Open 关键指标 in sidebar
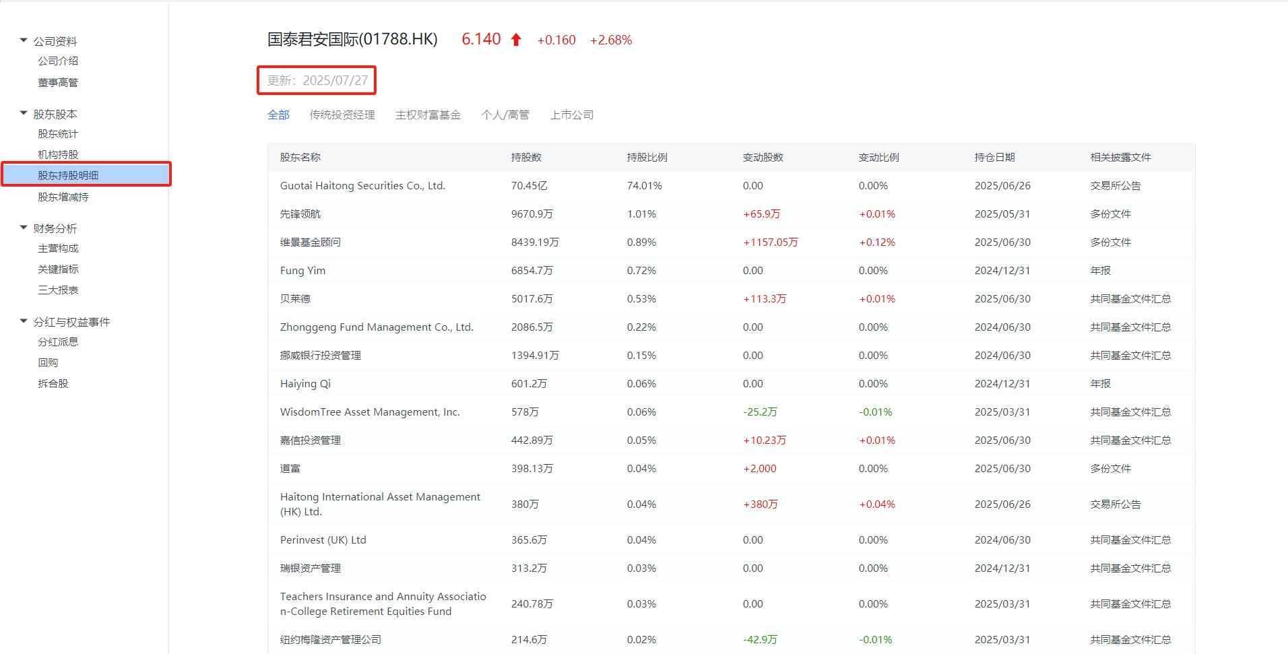 tap(58, 269)
